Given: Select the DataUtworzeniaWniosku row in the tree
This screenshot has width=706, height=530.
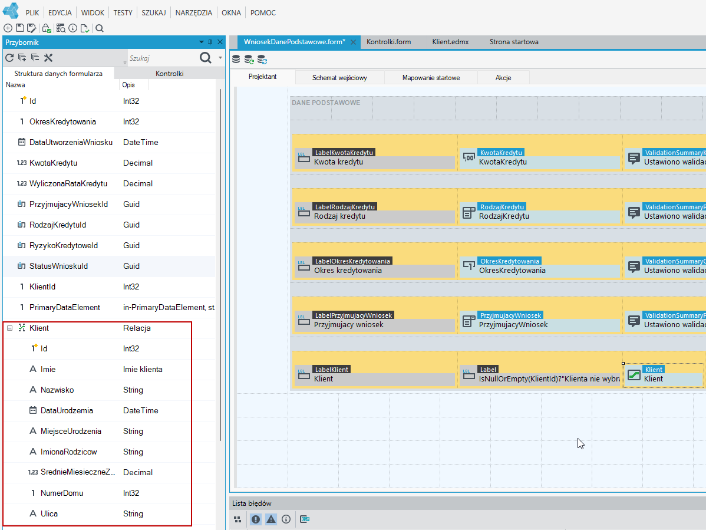Looking at the screenshot, I should (x=110, y=142).
